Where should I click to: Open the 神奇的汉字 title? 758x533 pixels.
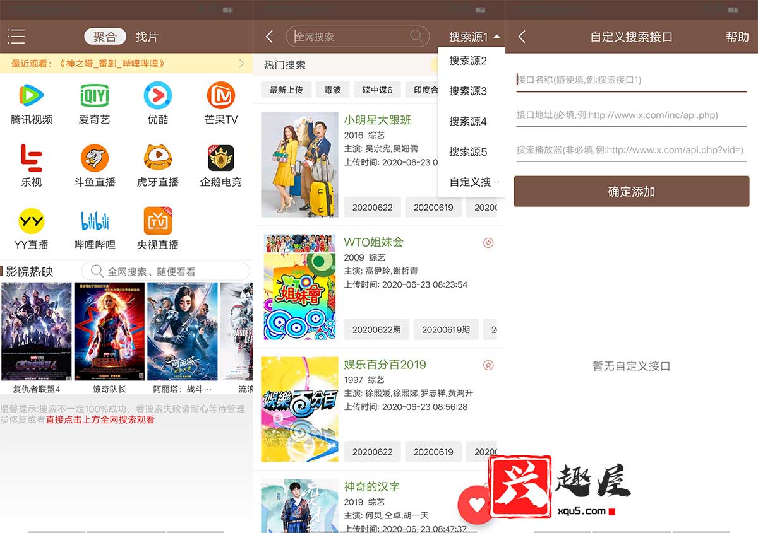coord(371,487)
